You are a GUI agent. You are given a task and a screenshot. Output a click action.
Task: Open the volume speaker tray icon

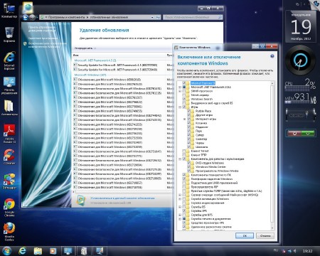(294, 250)
